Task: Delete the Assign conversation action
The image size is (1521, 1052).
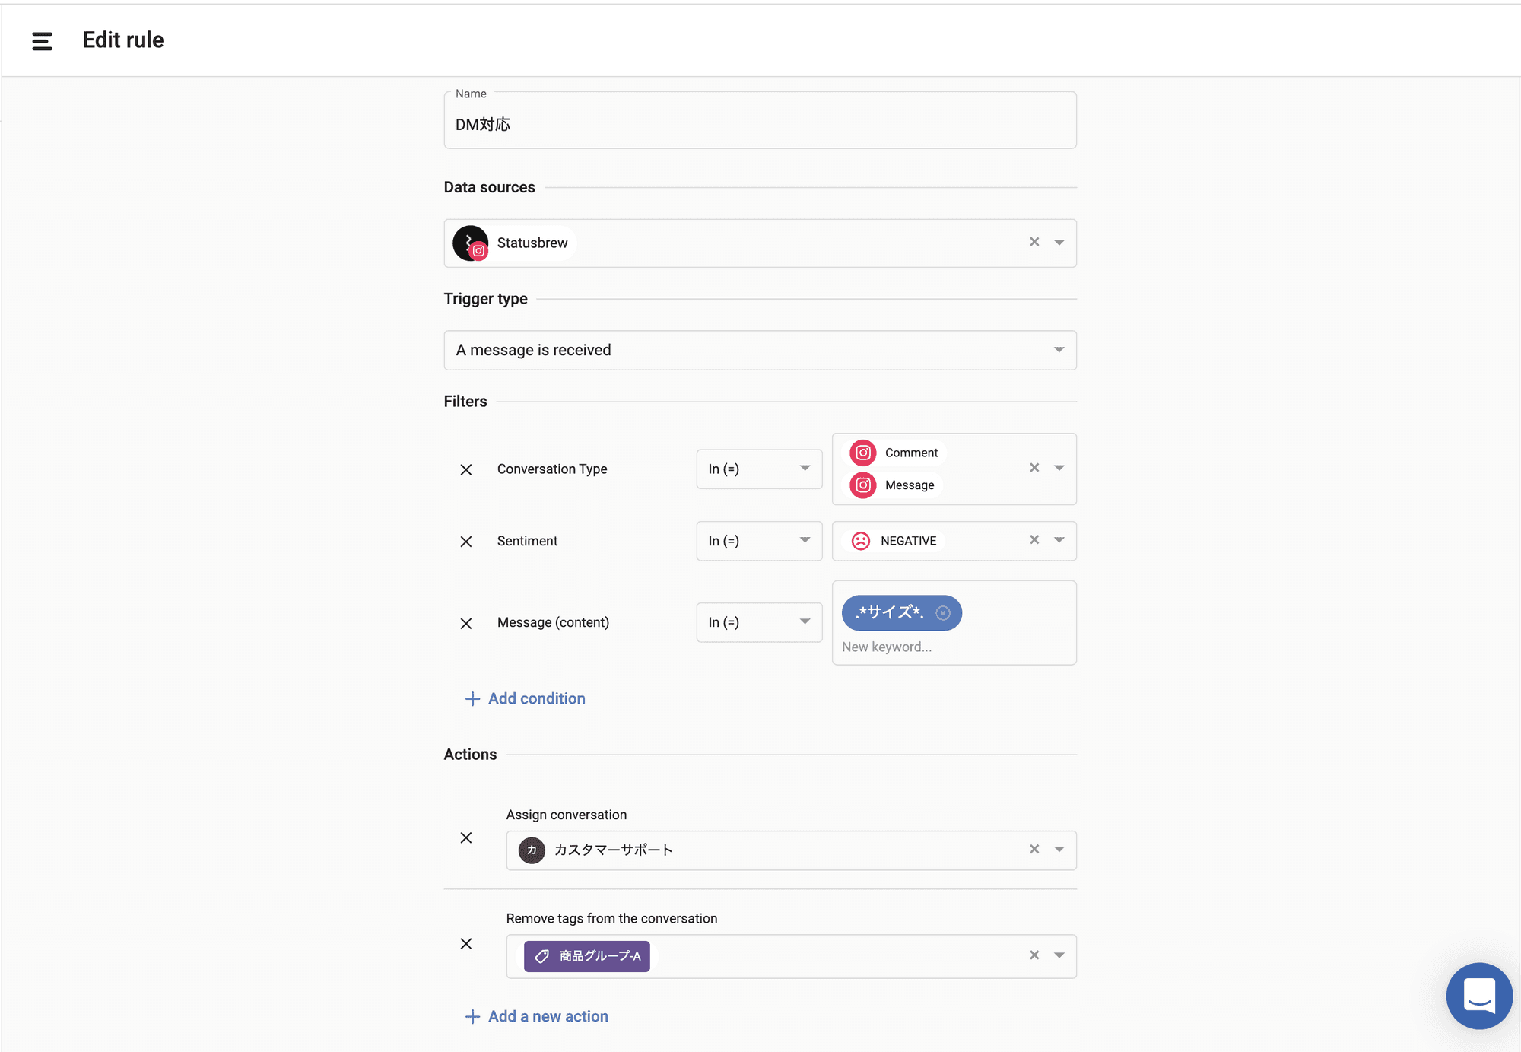Action: (466, 837)
